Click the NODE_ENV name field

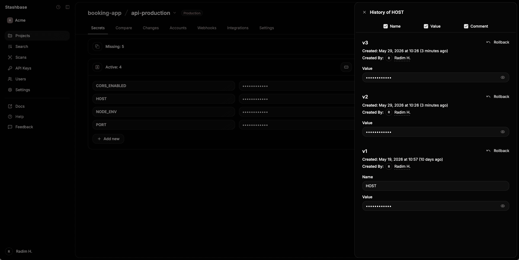click(164, 112)
